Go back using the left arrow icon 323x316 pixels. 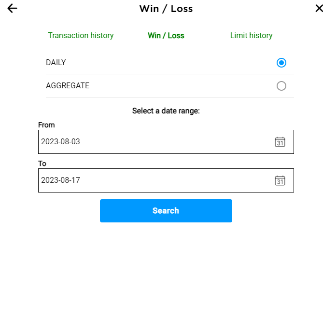[x=12, y=8]
